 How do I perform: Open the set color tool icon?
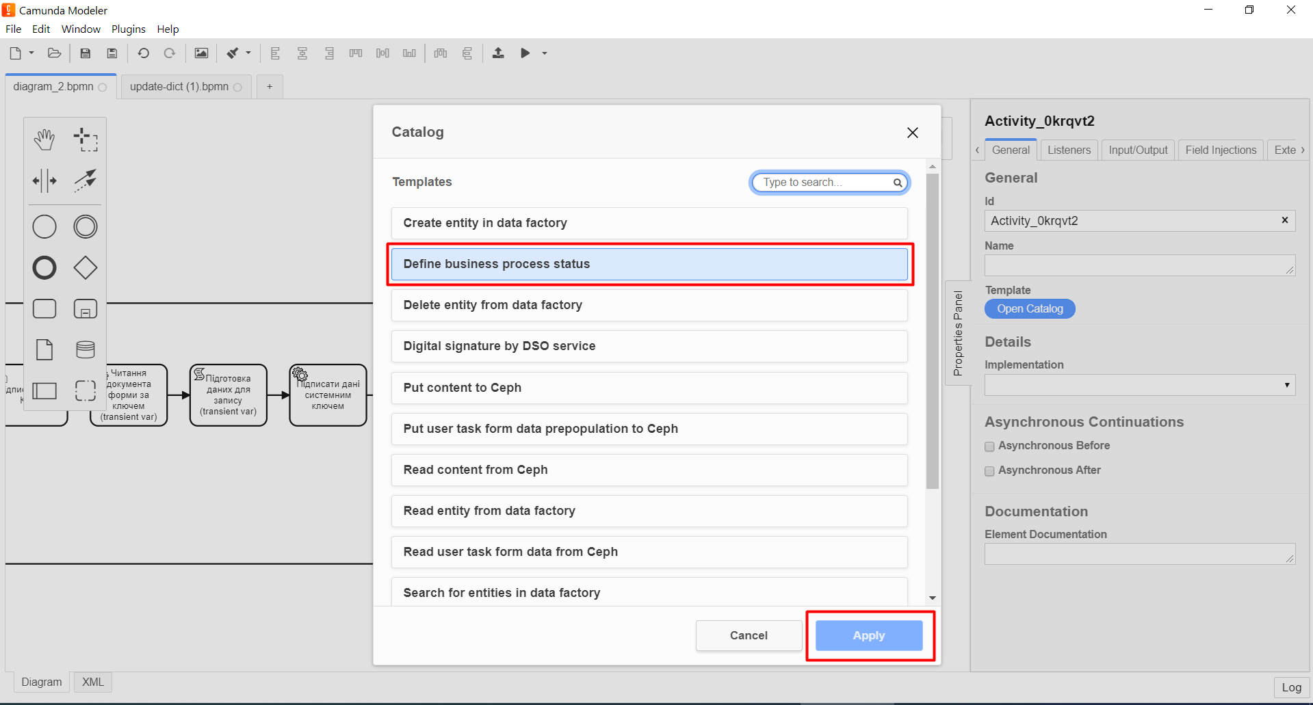click(x=233, y=53)
